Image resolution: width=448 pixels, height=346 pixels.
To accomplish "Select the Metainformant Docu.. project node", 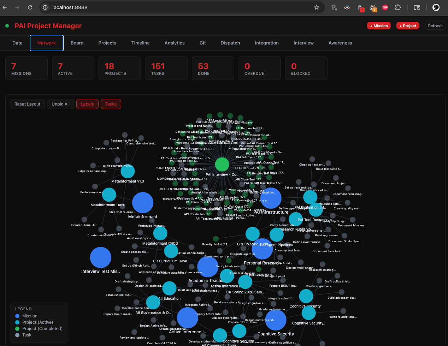I will pos(109,195).
